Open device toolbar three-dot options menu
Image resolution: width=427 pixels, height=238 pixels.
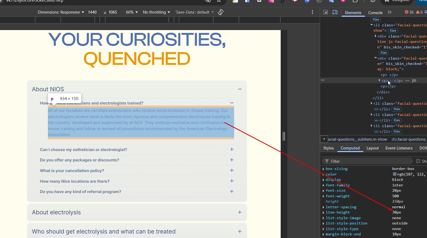click(x=312, y=12)
